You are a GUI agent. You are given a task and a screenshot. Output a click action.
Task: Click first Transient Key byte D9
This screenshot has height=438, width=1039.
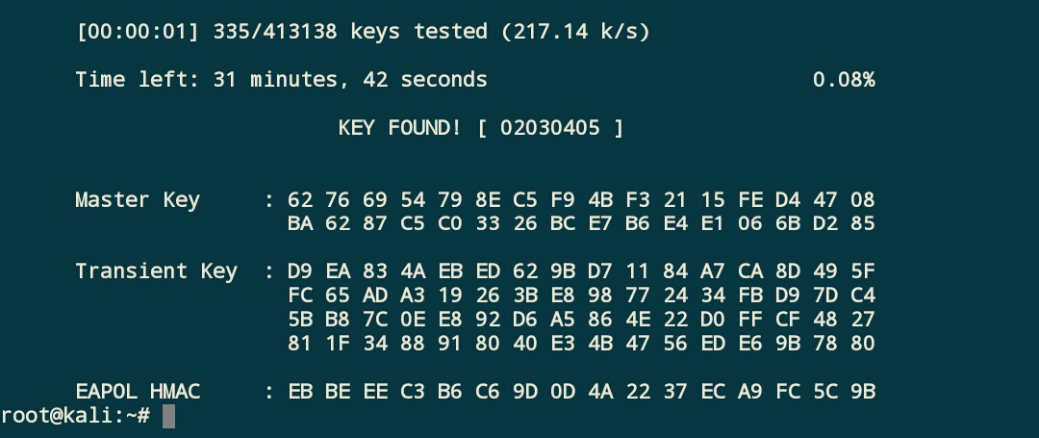(x=300, y=271)
